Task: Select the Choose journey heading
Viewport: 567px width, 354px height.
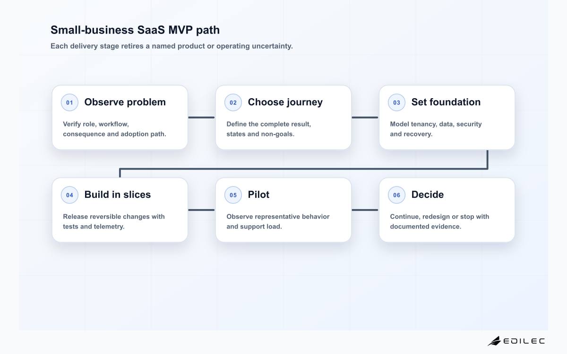Action: 285,102
